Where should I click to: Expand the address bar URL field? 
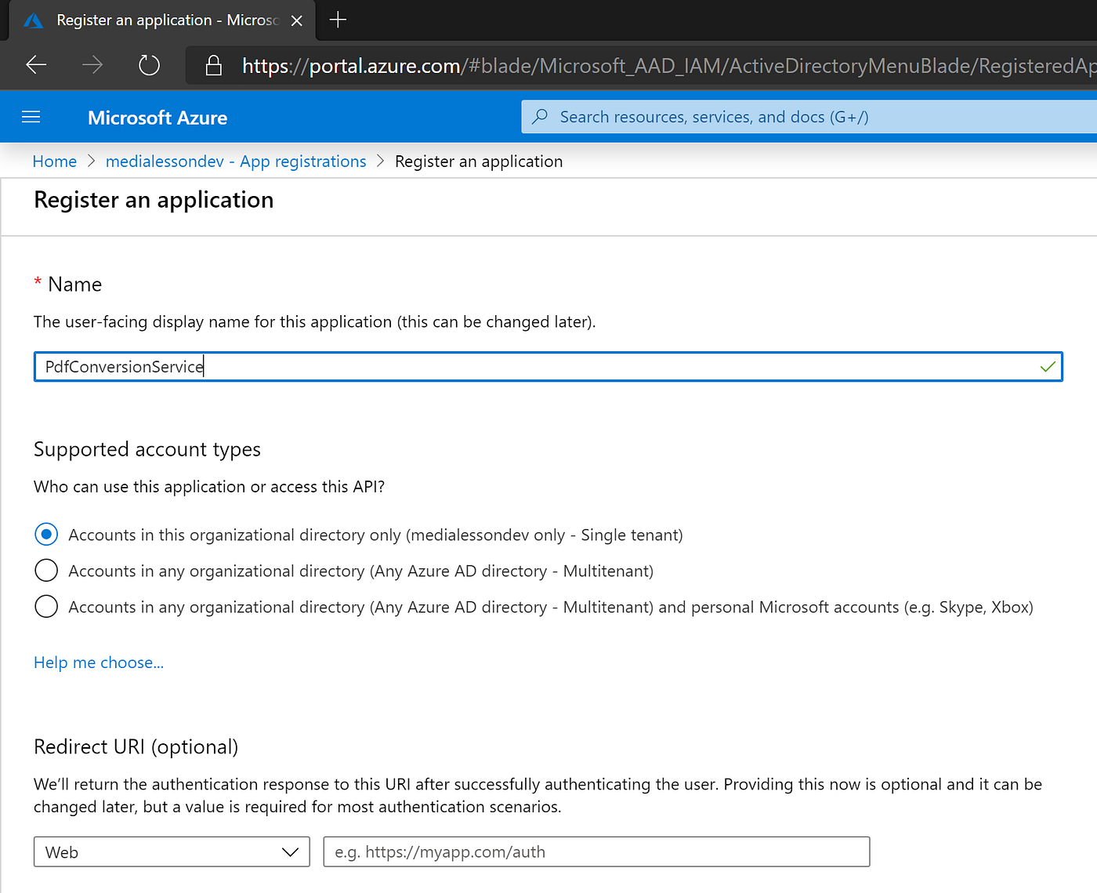click(x=548, y=65)
